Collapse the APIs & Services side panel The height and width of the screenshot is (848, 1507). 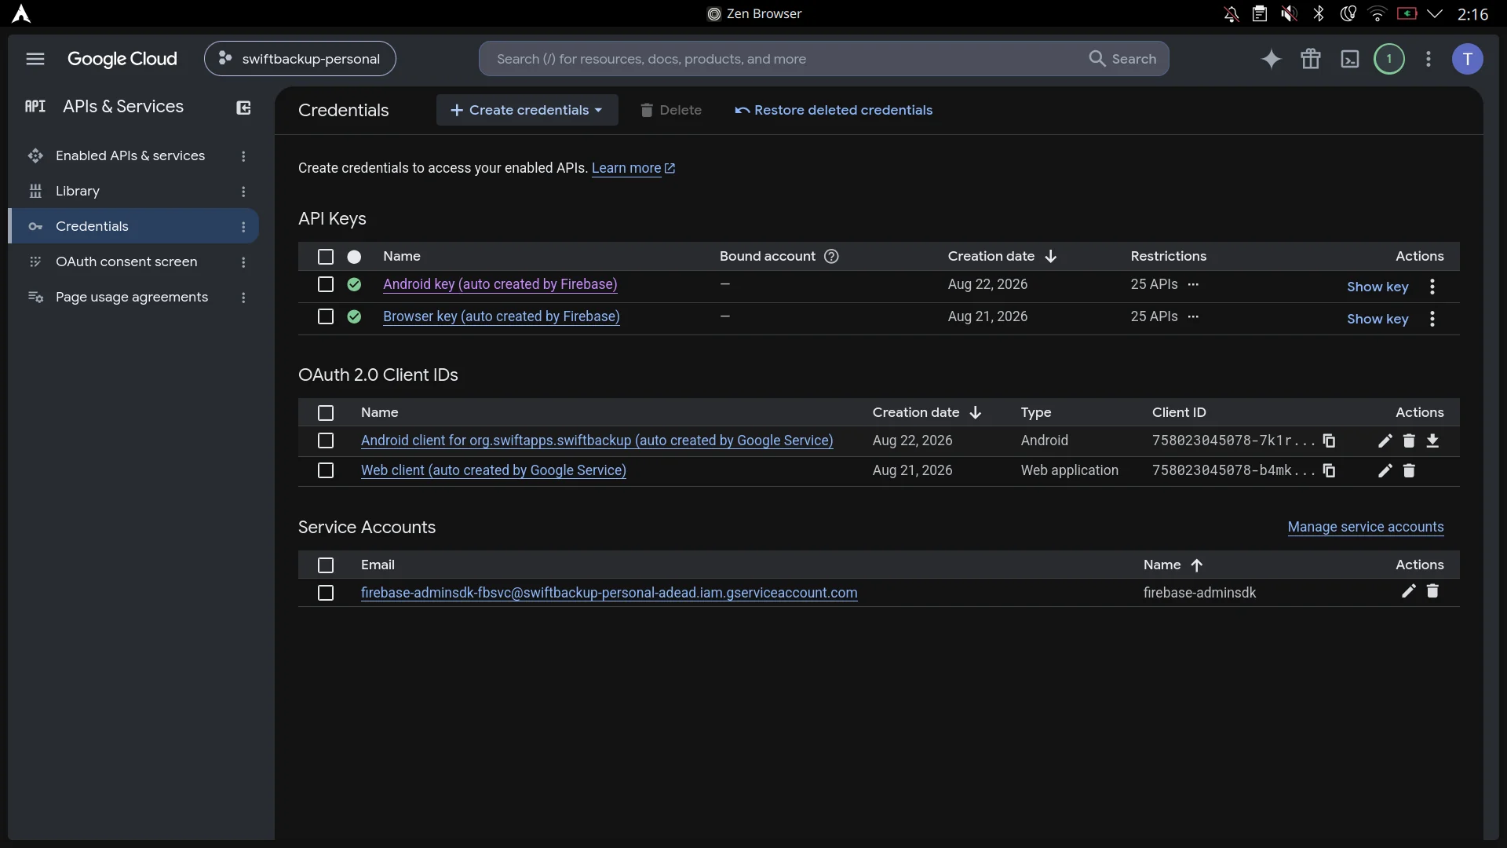(x=243, y=108)
